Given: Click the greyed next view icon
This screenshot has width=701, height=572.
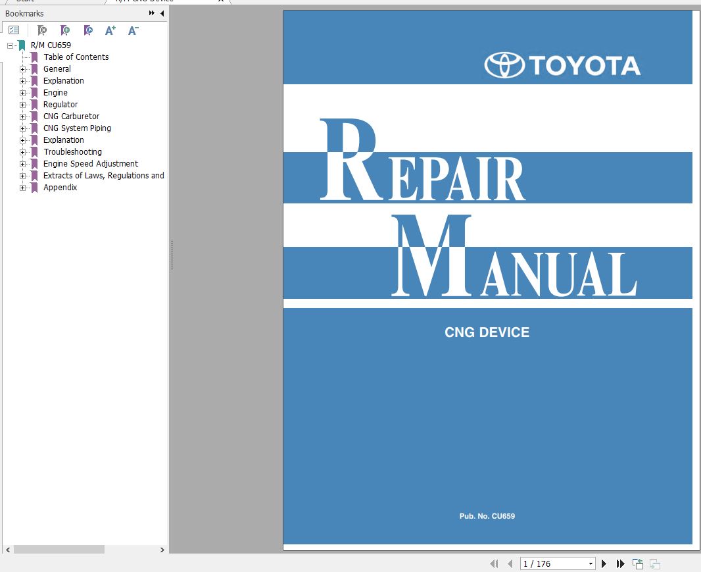Looking at the screenshot, I should pos(654,563).
